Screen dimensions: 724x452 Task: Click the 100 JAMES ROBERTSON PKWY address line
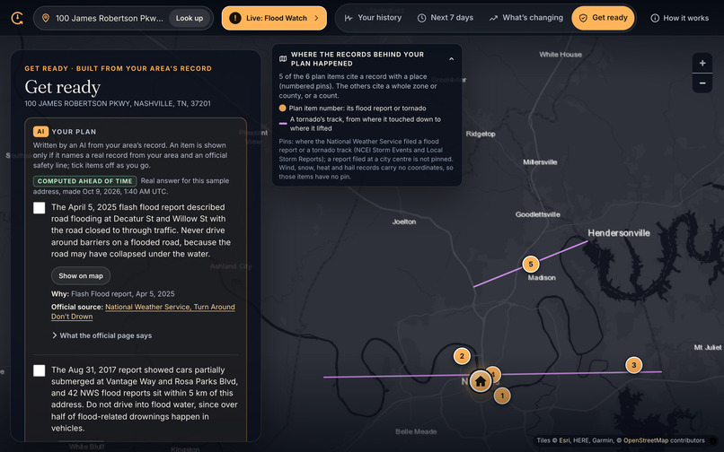(x=118, y=103)
